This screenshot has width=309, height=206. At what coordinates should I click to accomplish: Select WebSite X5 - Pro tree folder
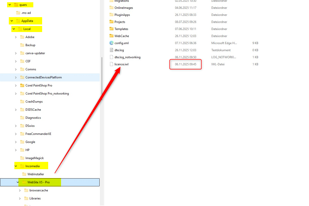click(38, 182)
